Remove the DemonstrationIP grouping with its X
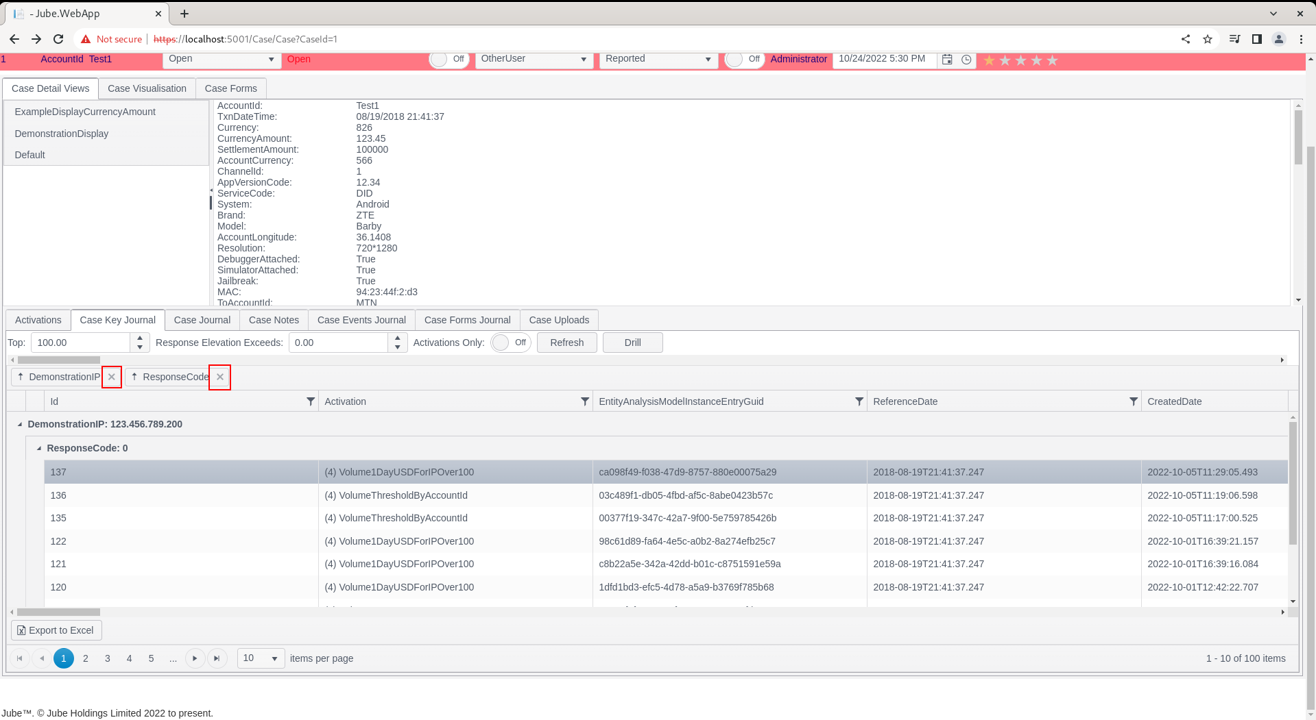 112,377
